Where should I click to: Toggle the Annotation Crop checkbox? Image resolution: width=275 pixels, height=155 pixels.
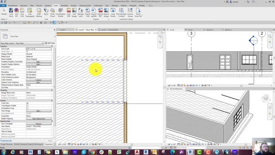tap(27, 108)
